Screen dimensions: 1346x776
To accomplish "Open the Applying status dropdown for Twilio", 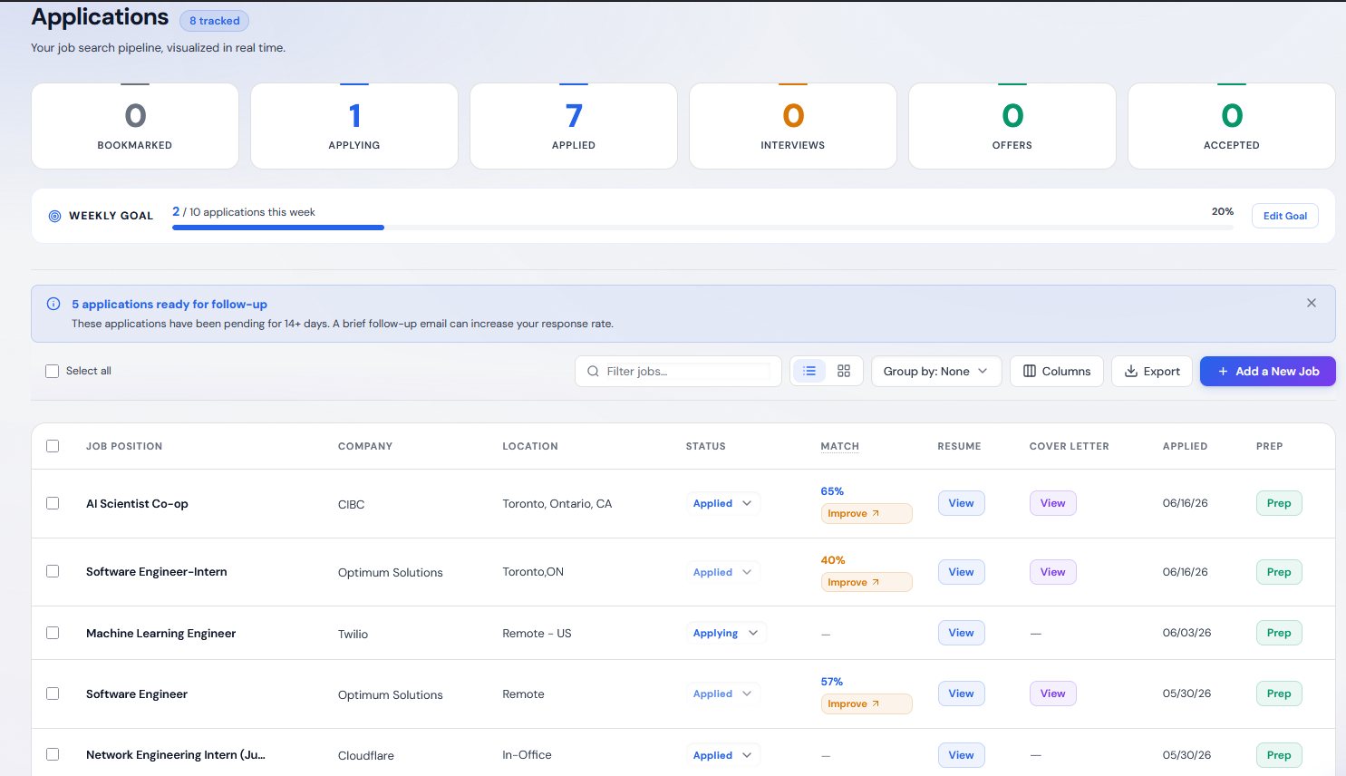I will tap(726, 633).
